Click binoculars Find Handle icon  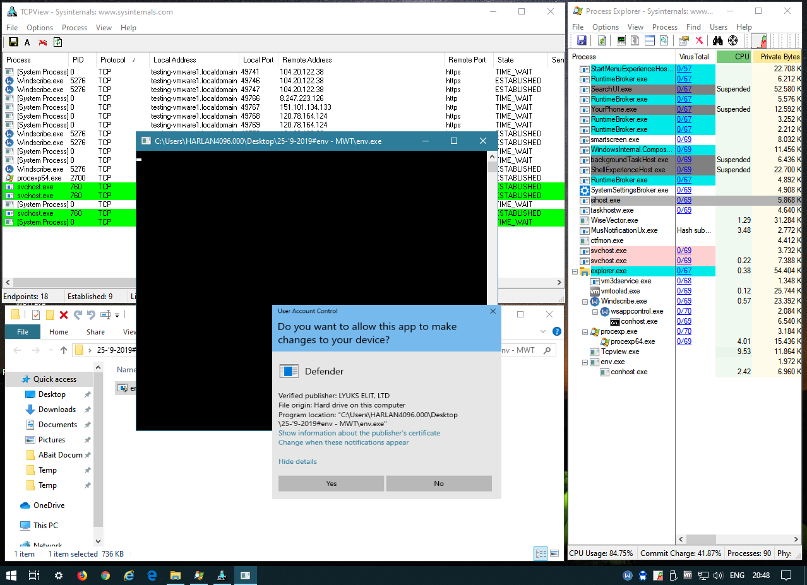(718, 40)
